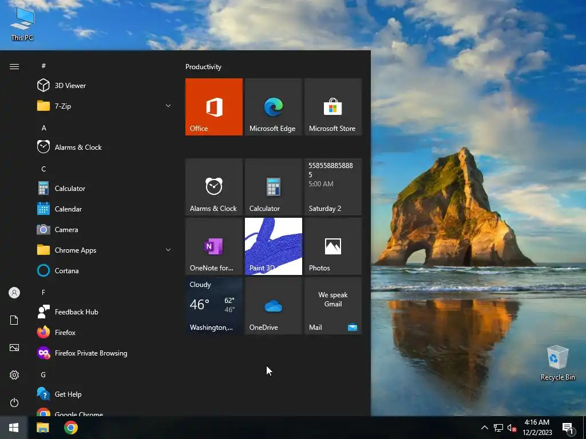The width and height of the screenshot is (586, 439).
Task: Launch Firefox from the app list
Action: pos(105,332)
